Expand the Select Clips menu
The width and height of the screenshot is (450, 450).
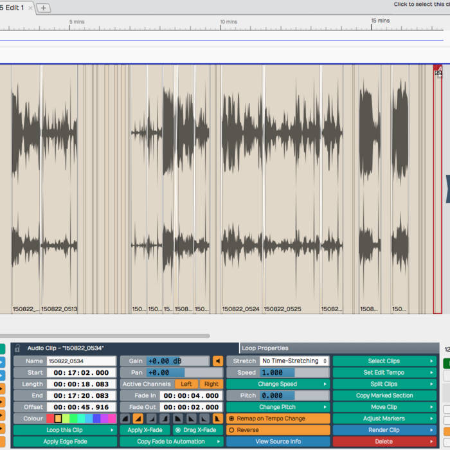point(384,361)
